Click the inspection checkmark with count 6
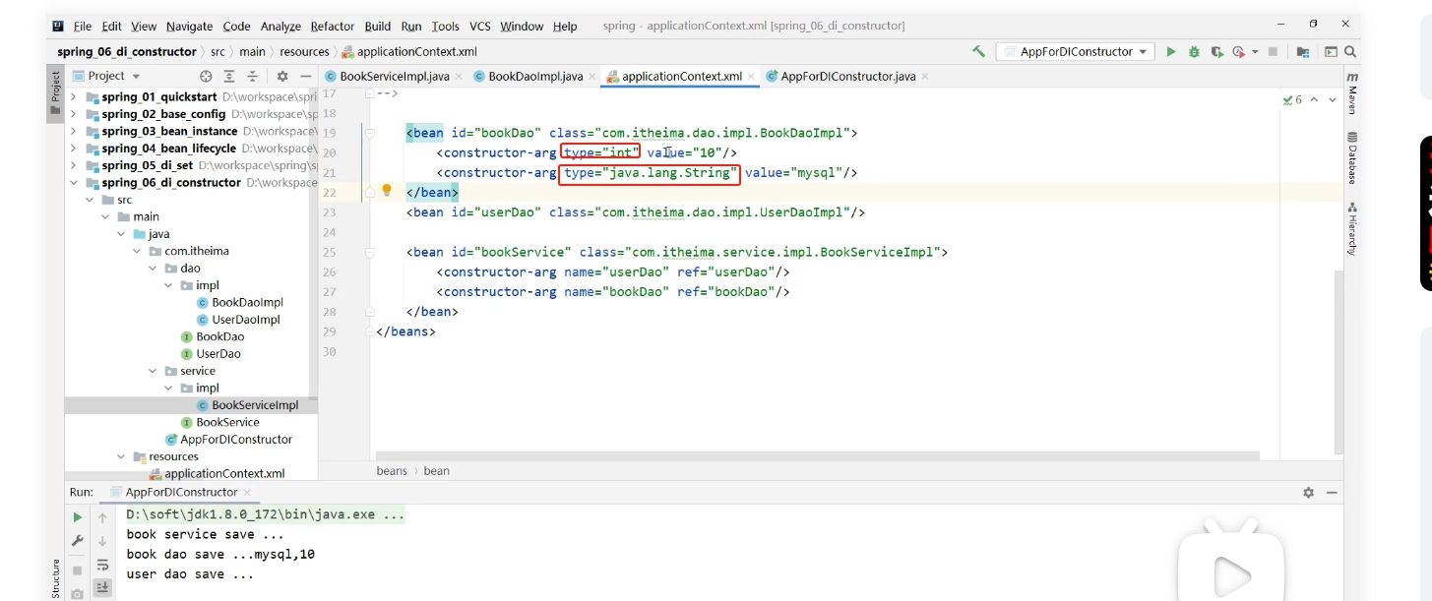Screen dimensions: 1432x601 click(x=1292, y=99)
